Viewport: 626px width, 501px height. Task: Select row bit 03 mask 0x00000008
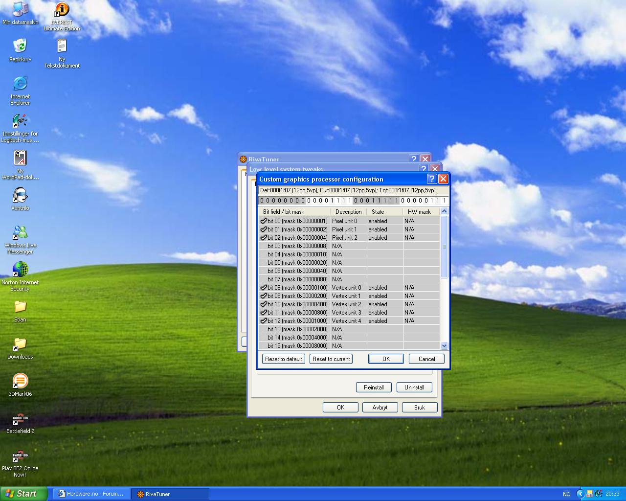pyautogui.click(x=349, y=246)
